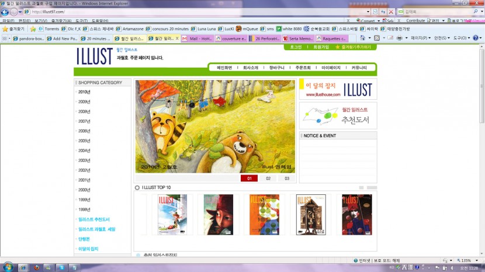Click the Quick Tabs grid icon

5,39
